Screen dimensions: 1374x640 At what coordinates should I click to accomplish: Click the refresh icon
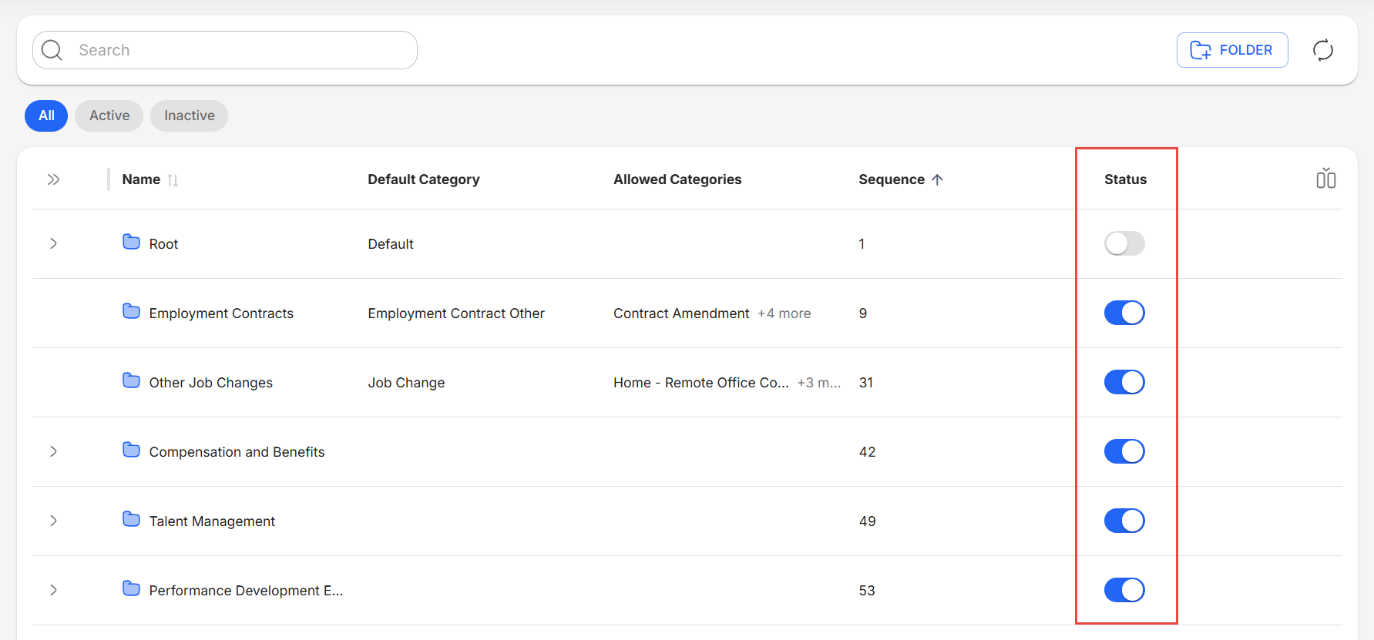pos(1322,50)
